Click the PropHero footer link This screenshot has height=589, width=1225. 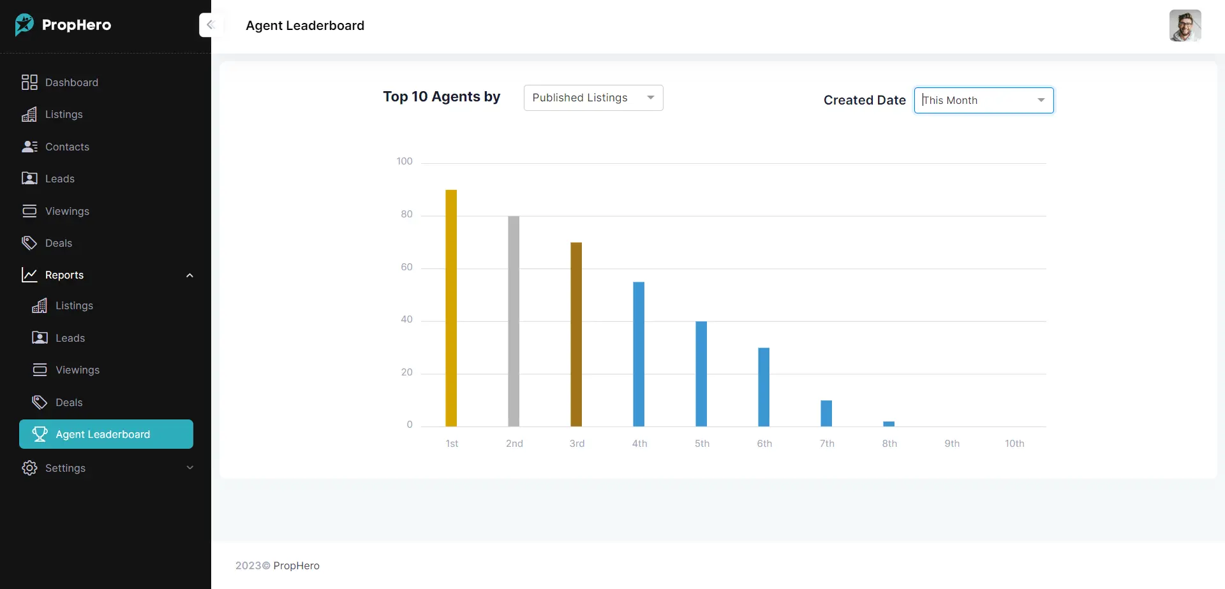297,565
